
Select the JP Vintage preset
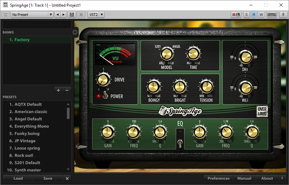tap(35, 141)
